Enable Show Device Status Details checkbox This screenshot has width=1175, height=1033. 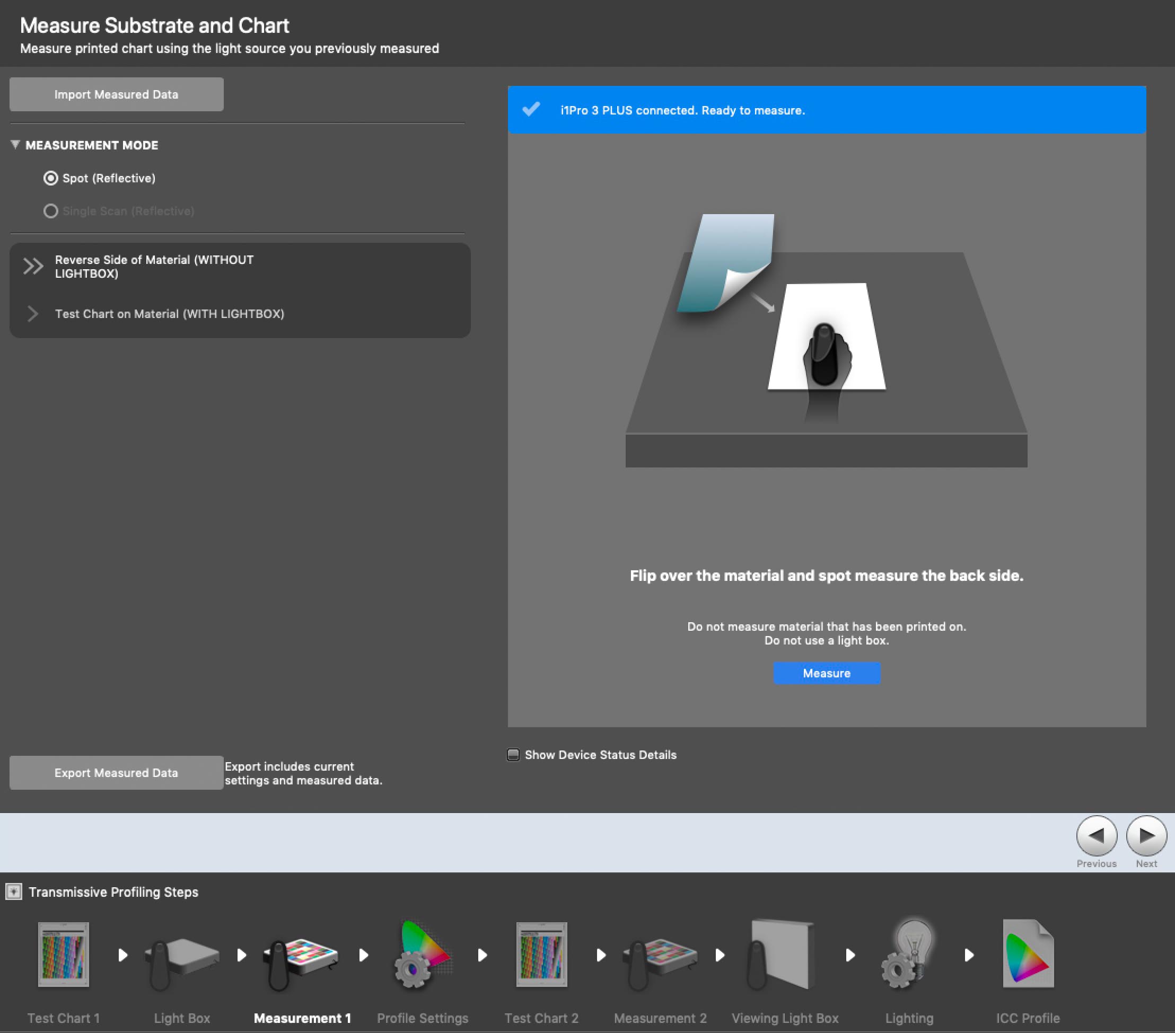click(513, 754)
